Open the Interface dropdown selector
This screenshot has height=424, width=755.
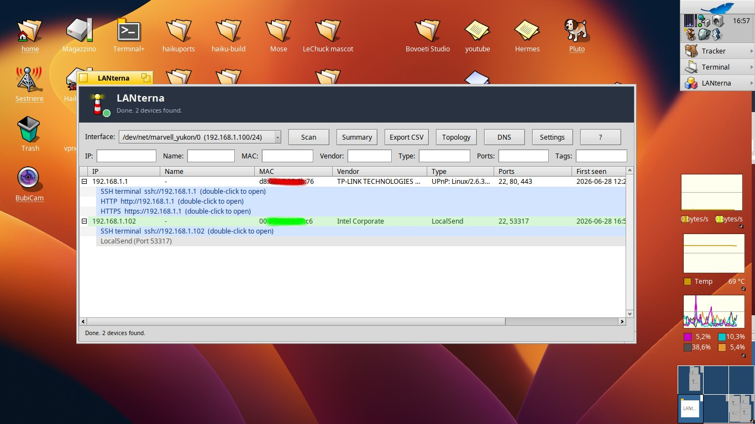(x=200, y=137)
